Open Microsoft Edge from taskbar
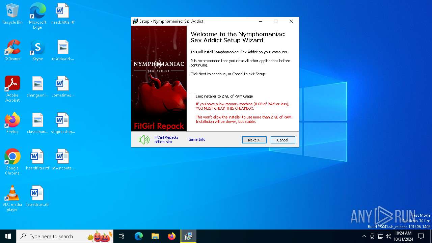Viewport: 432px width, 243px height. point(139,236)
